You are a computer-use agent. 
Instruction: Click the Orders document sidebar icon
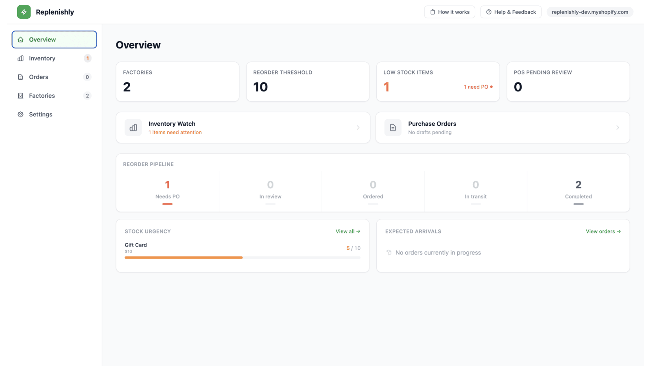[20, 77]
